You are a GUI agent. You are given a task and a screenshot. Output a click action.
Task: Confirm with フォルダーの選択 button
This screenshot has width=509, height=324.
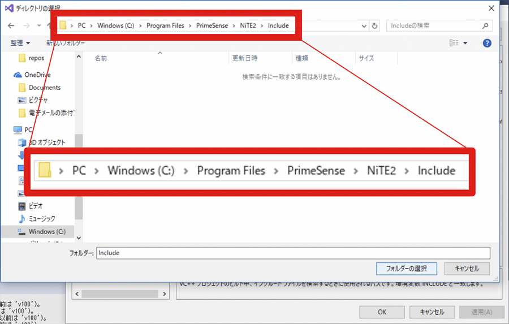407,269
